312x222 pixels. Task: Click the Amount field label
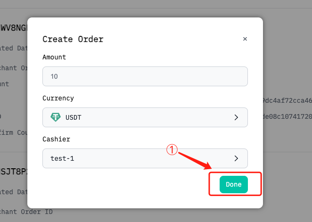[x=54, y=57]
